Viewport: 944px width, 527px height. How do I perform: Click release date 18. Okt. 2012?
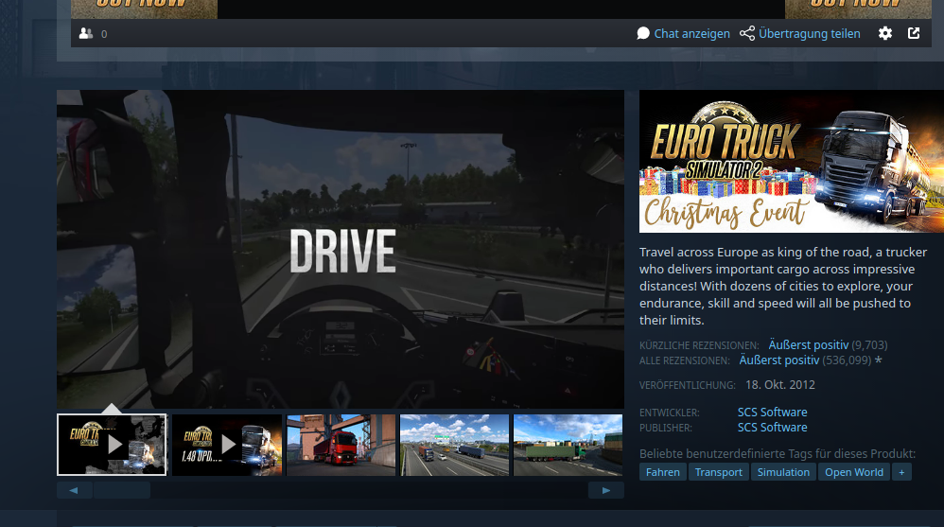pos(780,384)
